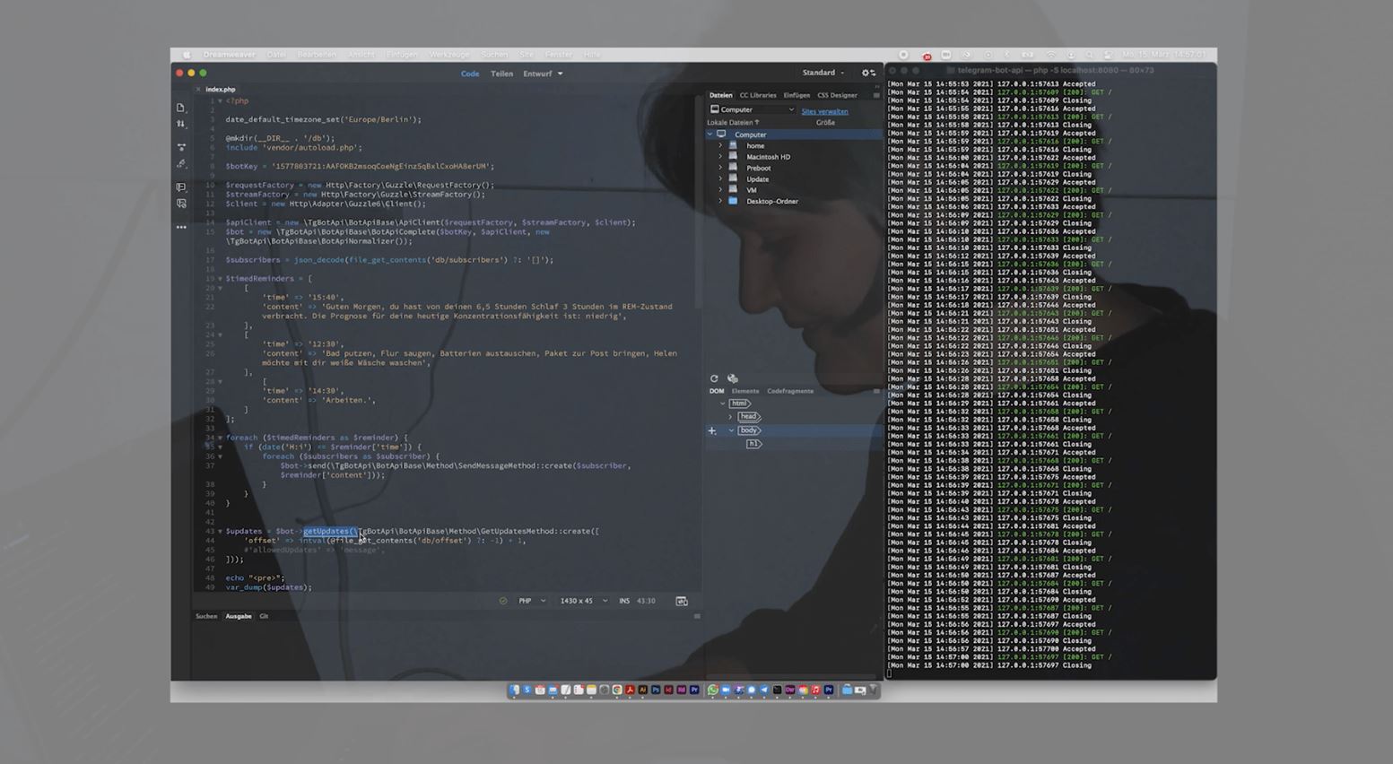The height and width of the screenshot is (764, 1393).
Task: Toggle the INS insert mode indicator
Action: [x=623, y=601]
